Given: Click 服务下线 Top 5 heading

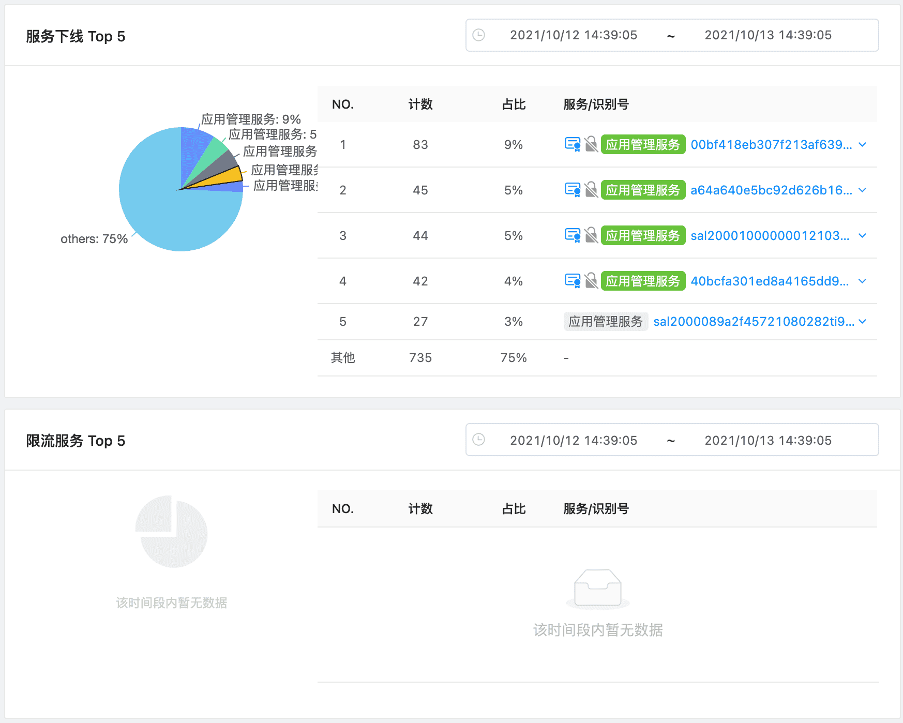Looking at the screenshot, I should click(x=76, y=36).
